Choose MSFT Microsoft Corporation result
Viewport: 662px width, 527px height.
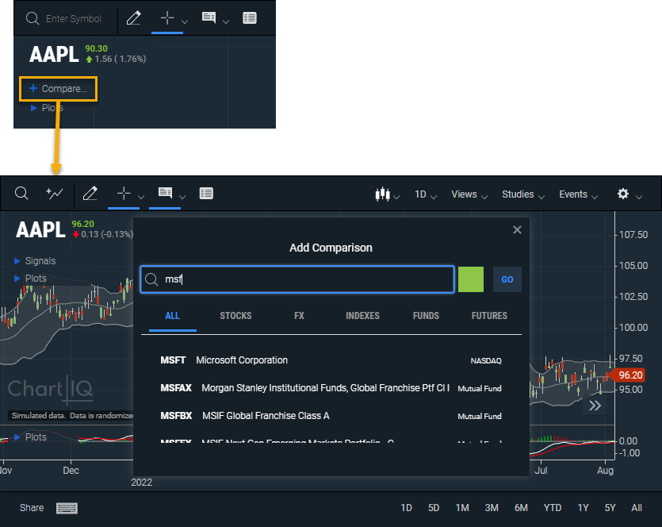point(331,360)
